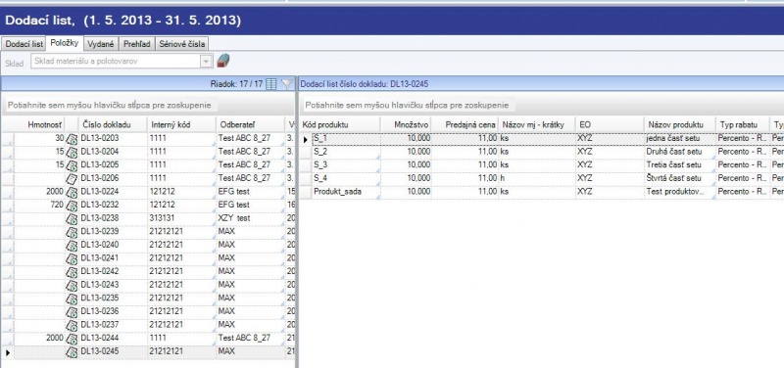Click document icon in row DL13-0203
This screenshot has height=368, width=784.
[x=72, y=138]
